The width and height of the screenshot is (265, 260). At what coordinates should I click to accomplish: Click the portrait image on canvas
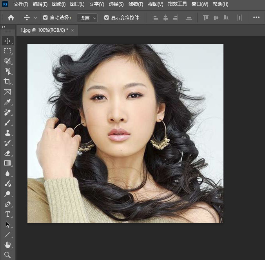coord(125,133)
